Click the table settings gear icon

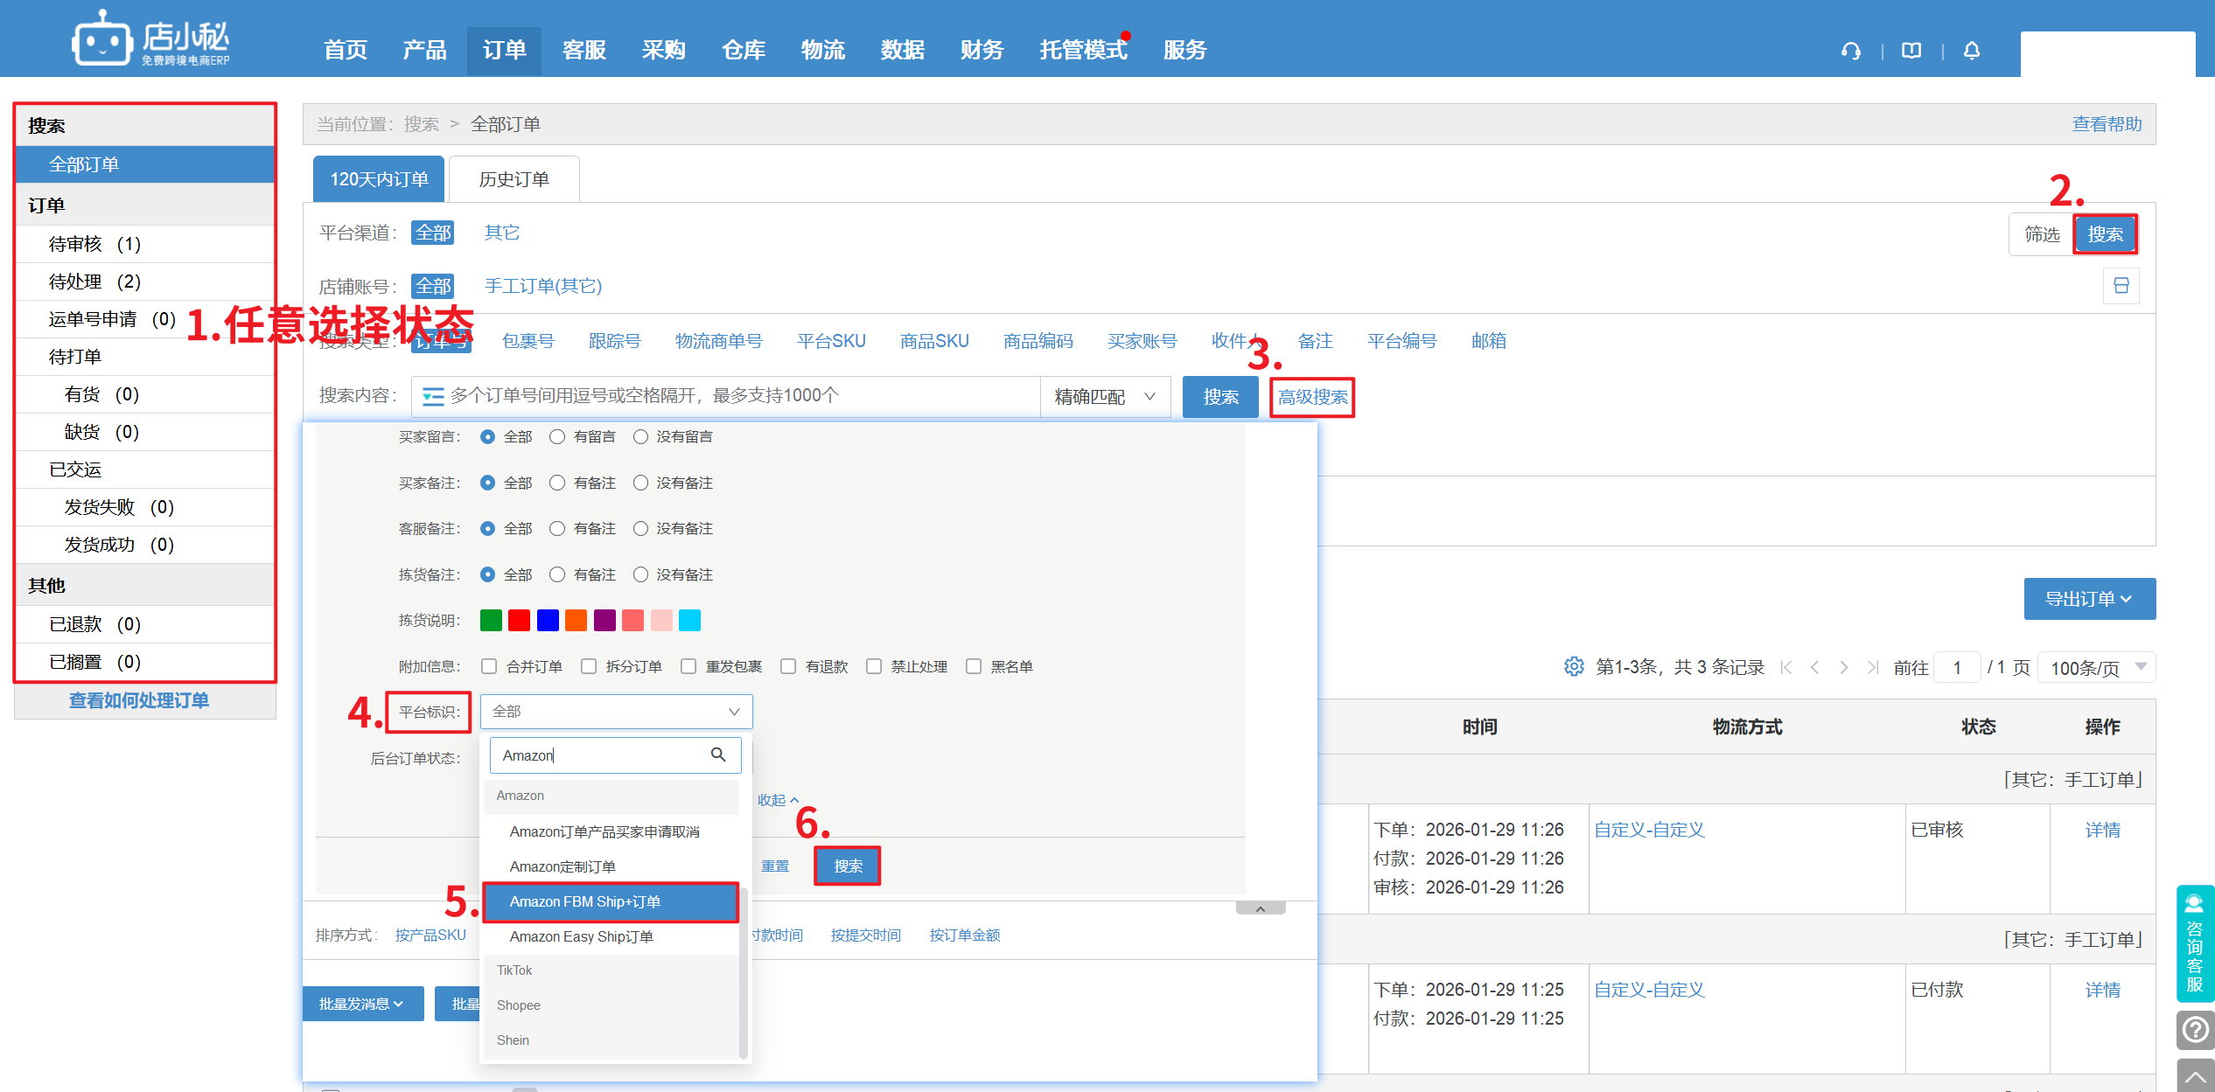tap(1574, 667)
